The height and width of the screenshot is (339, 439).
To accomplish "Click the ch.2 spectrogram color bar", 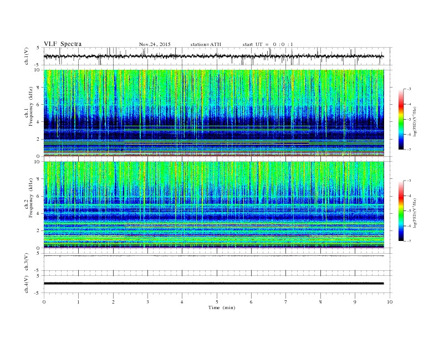I will tap(401, 210).
